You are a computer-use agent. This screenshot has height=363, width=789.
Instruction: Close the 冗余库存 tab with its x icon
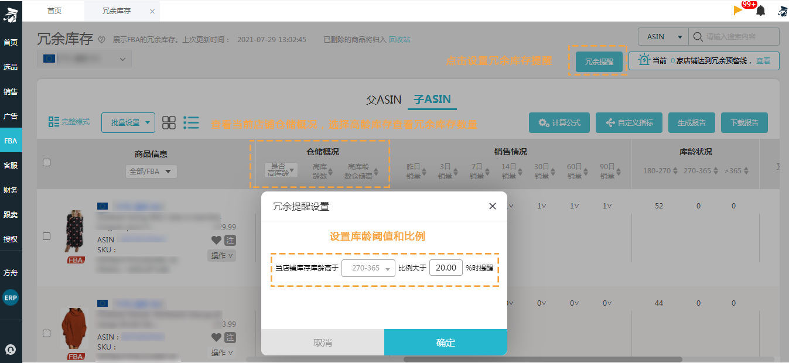152,11
